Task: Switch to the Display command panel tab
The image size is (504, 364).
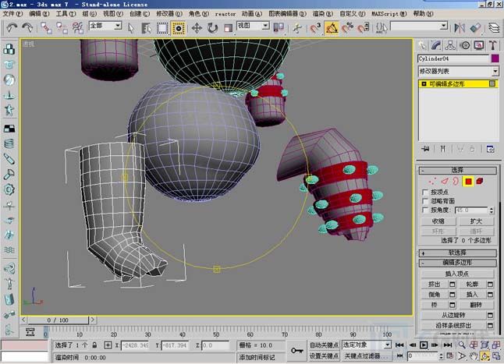Action: point(479,45)
